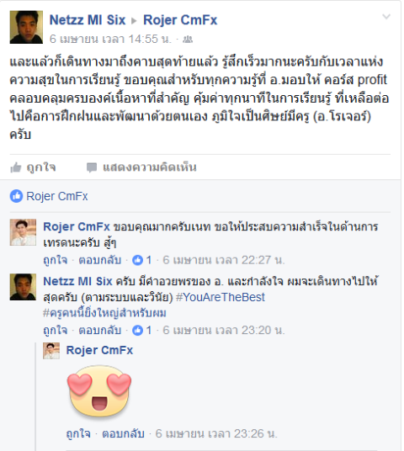Click the #ครูคนนี้ยิ่งใหญ่สำหรับผม hashtag

coord(104,313)
